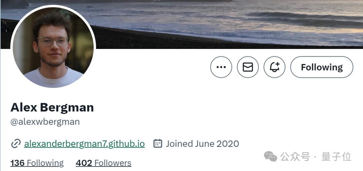Viewport: 363px width, 171px height.
Task: Open the three-dot more options menu
Action: 221,67
